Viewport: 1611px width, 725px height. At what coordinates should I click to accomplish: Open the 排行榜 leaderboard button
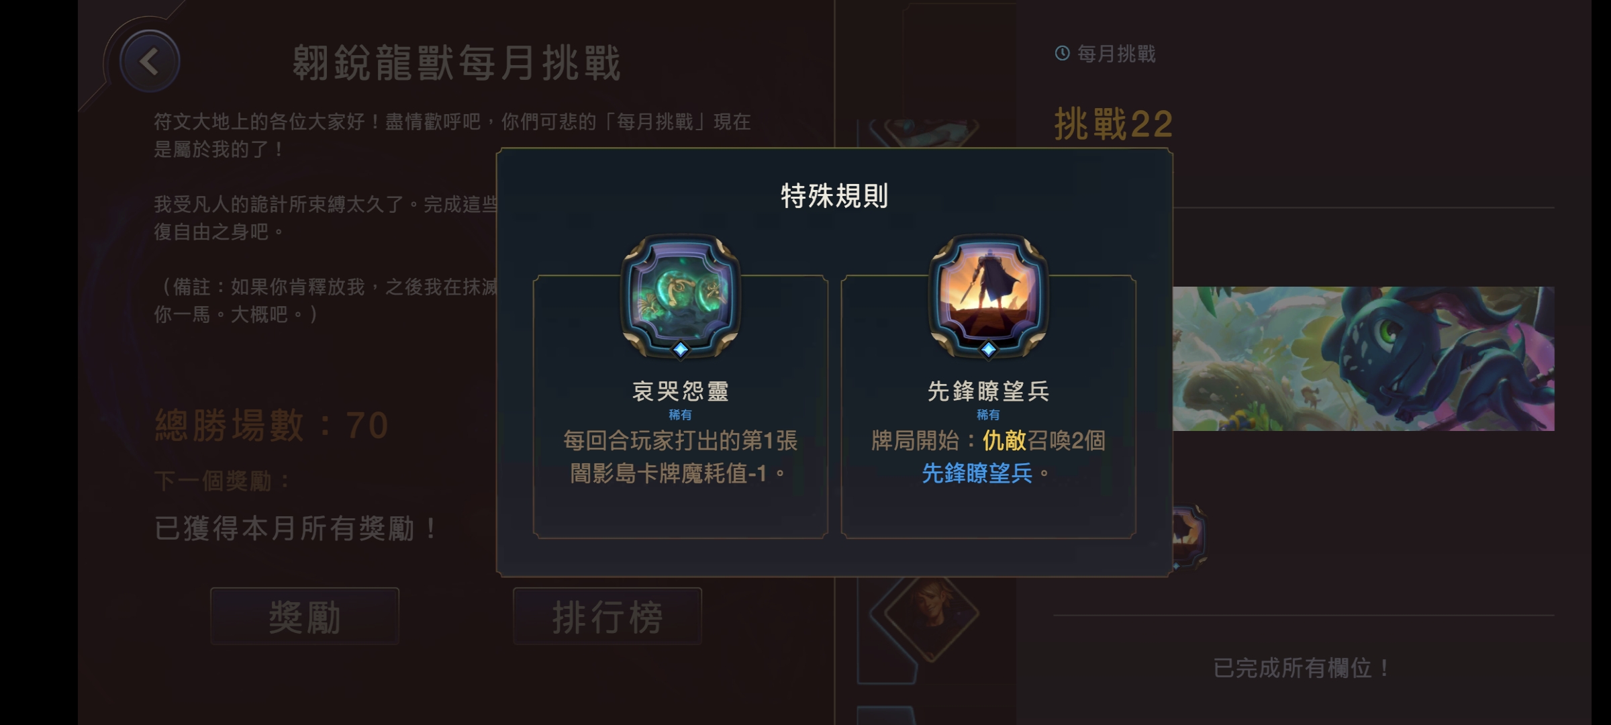click(x=607, y=616)
